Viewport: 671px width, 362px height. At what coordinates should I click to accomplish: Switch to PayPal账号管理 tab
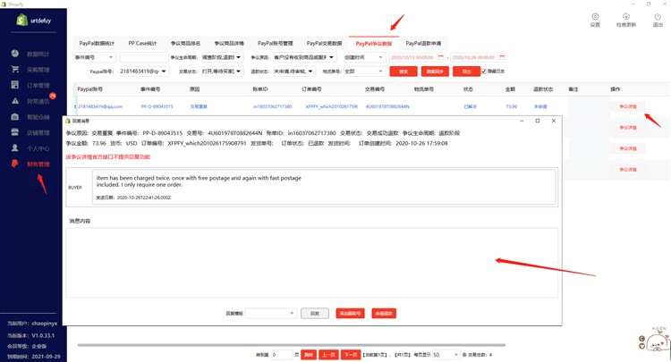pyautogui.click(x=276, y=43)
